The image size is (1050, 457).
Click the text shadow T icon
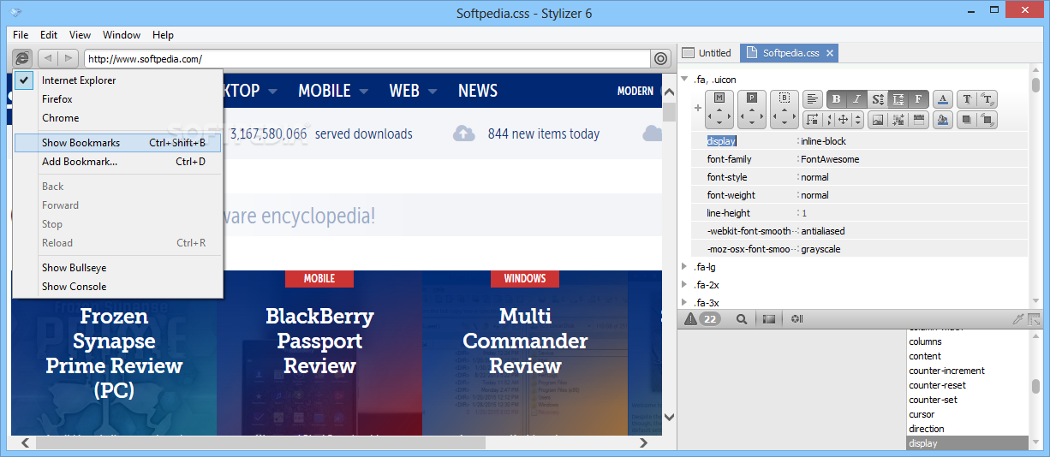point(967,98)
